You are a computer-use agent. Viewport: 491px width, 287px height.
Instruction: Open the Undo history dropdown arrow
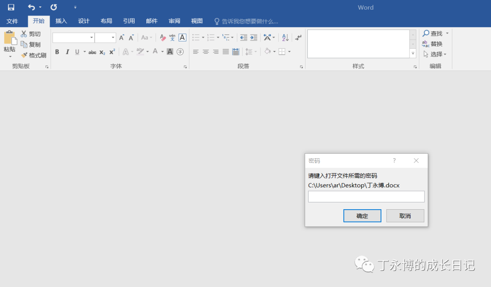click(x=40, y=7)
